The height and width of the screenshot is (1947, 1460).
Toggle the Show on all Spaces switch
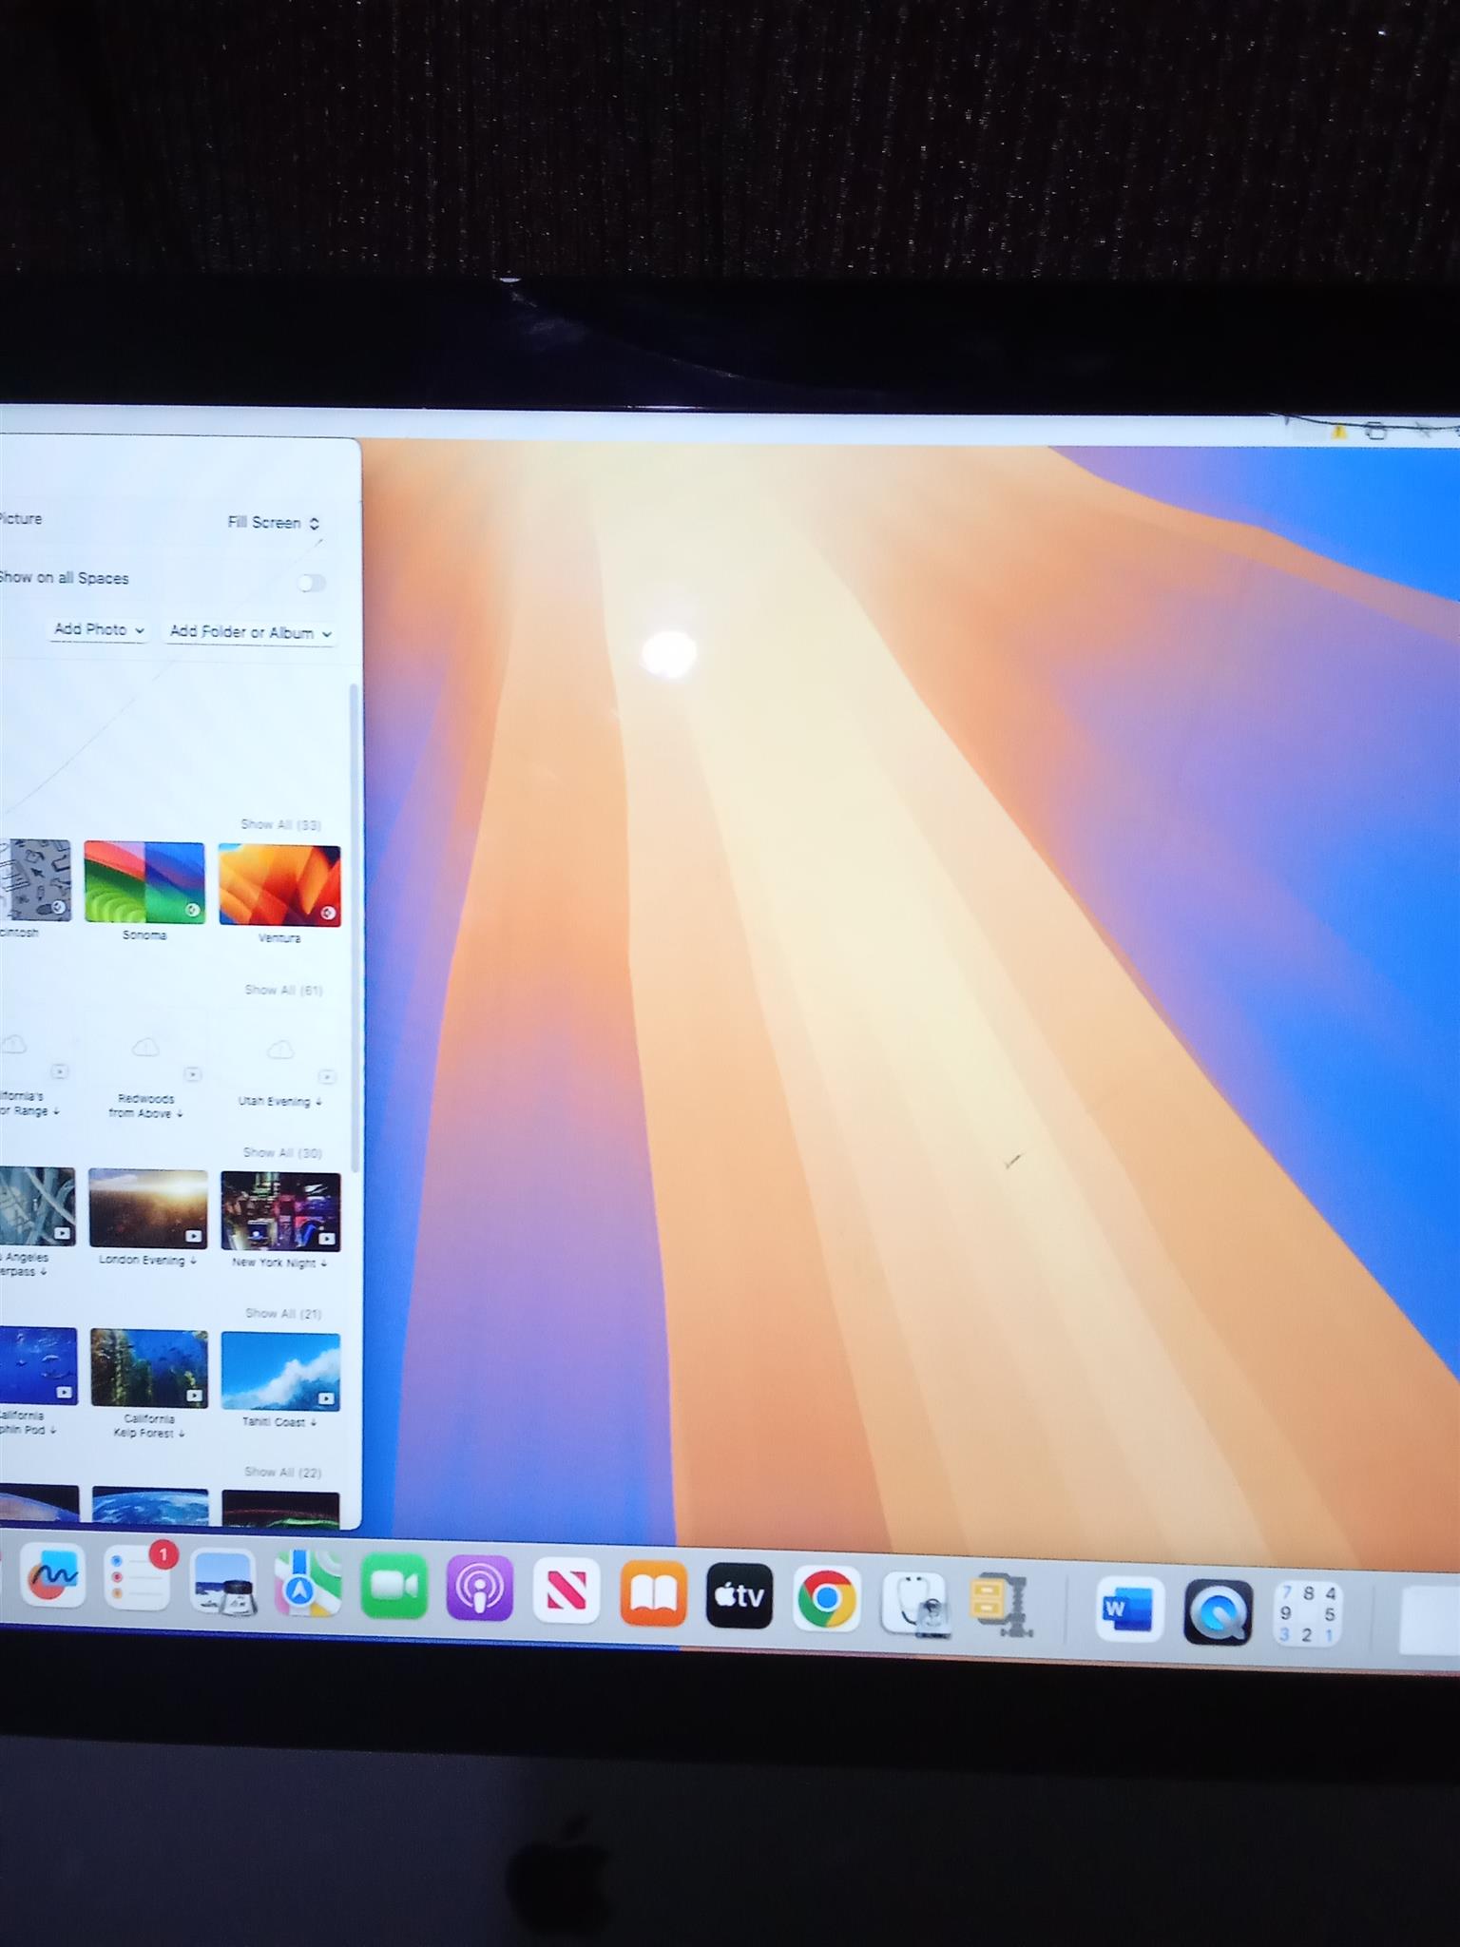311,583
